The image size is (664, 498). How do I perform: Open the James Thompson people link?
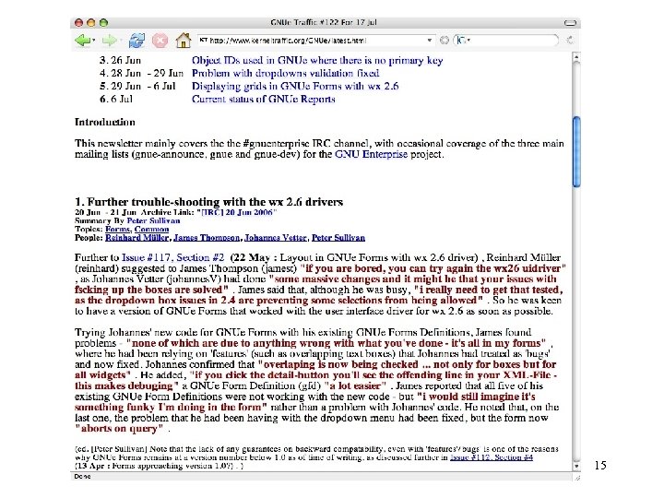pos(207,238)
